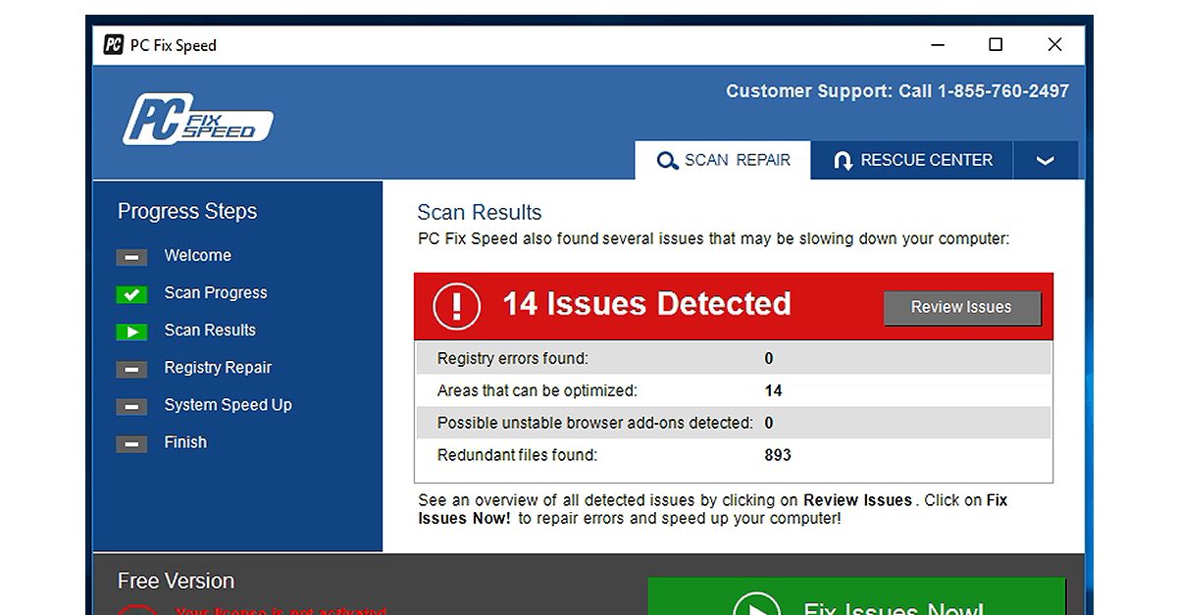Click the System Speed Up step icon
Image resolution: width=1177 pixels, height=615 pixels.
(131, 406)
